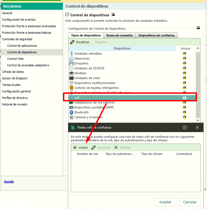Click the access icon for Unidades extraíbles

click(184, 54)
